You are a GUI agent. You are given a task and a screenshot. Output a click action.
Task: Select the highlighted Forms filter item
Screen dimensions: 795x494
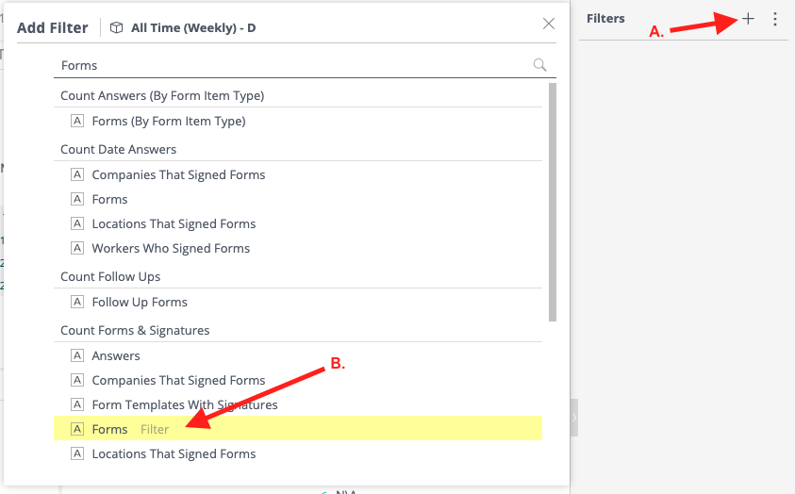point(298,429)
